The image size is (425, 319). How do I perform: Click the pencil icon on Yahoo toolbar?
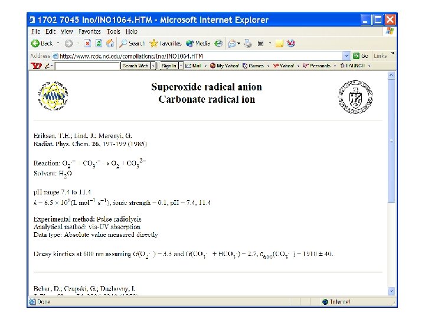47,66
